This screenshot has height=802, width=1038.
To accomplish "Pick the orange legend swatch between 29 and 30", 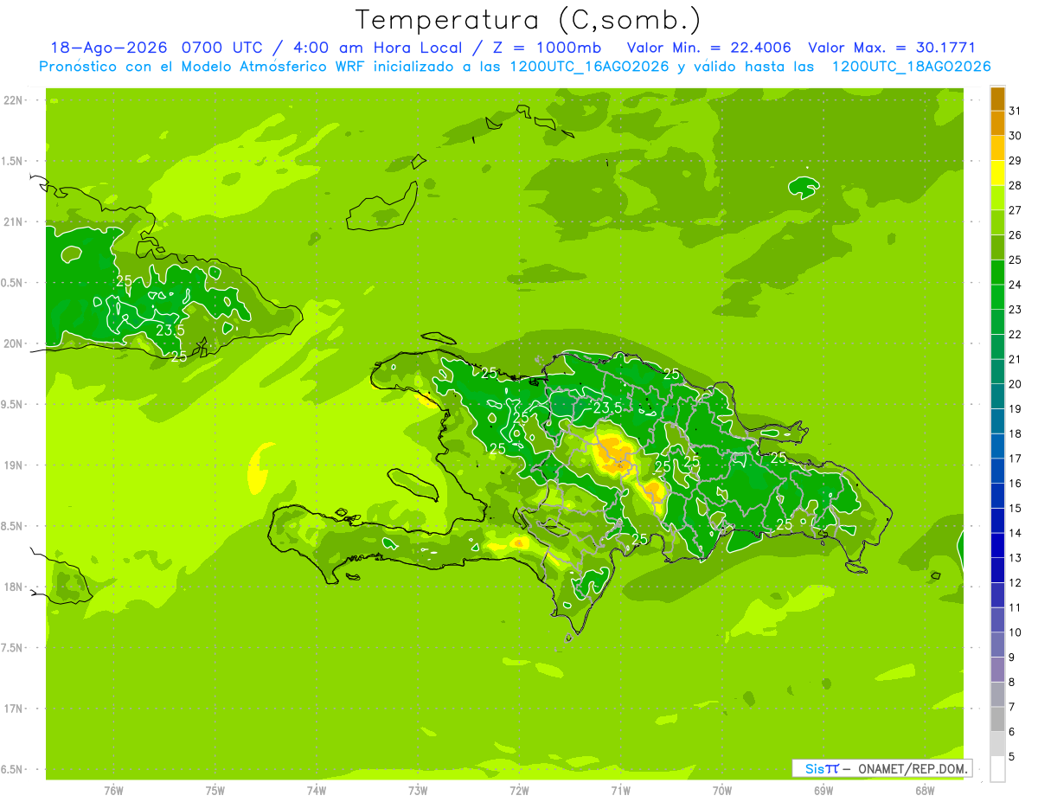I will click(x=997, y=148).
